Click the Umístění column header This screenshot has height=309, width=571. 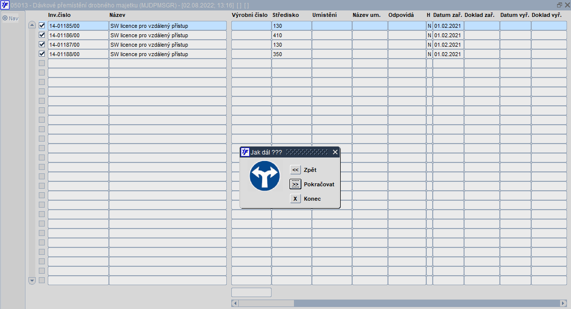[324, 15]
